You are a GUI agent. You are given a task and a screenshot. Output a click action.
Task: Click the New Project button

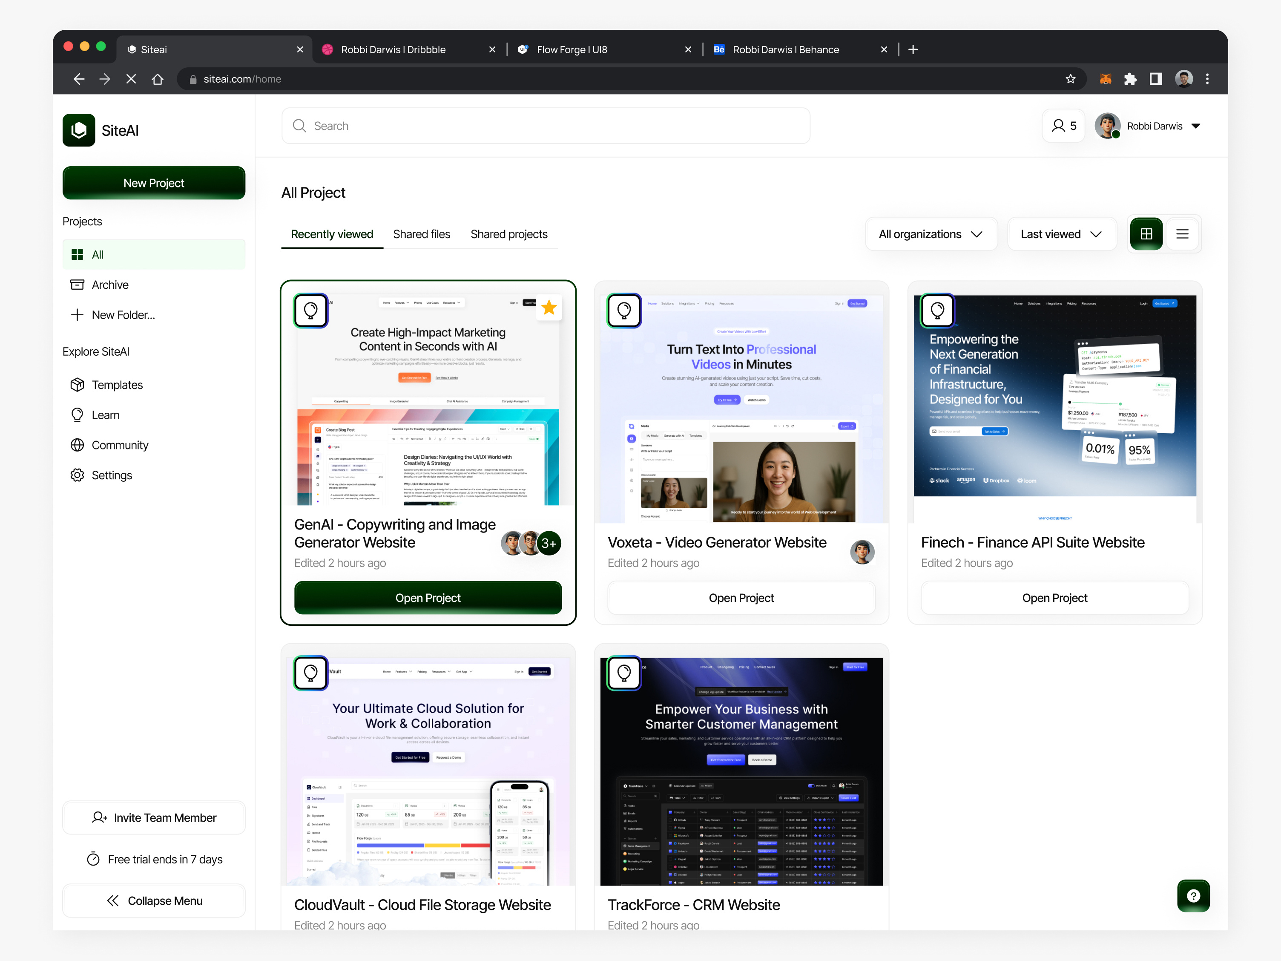tap(153, 183)
